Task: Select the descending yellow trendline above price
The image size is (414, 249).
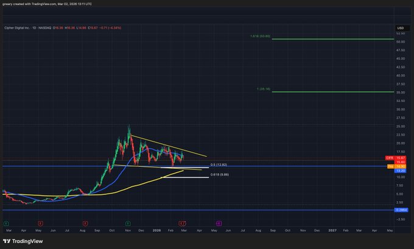Action: pos(169,146)
